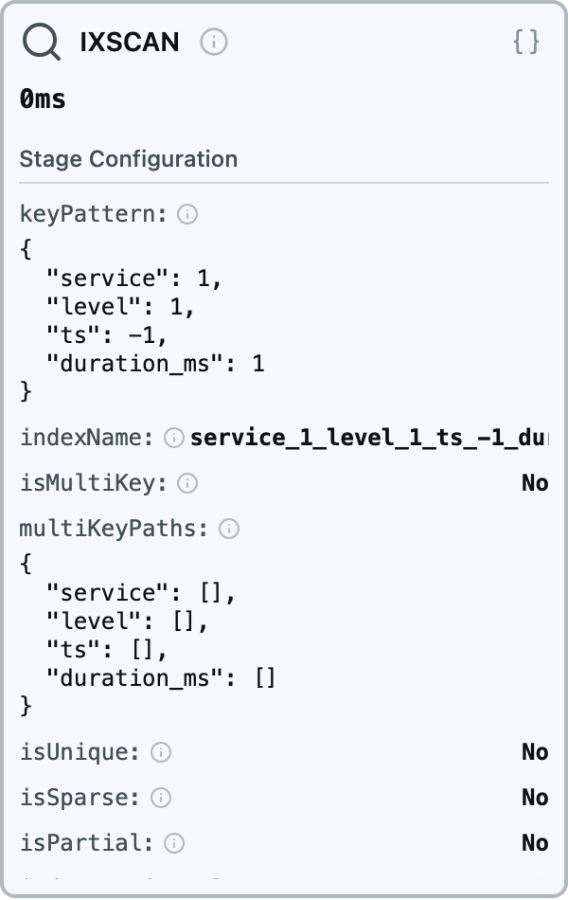This screenshot has height=900, width=568.
Task: Open the JSON braces view icon
Action: point(526,42)
